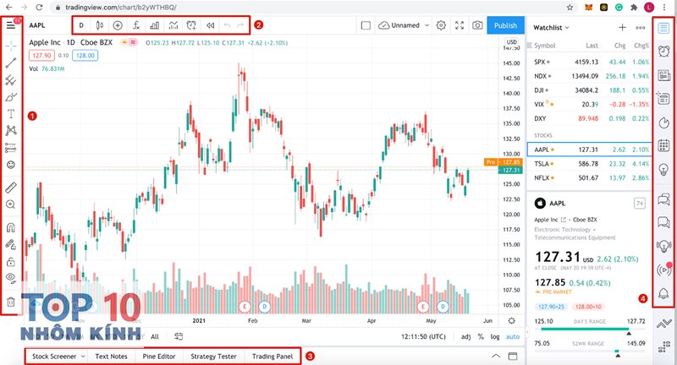Select the pitchfork tool
This screenshot has width=677, height=365.
11,80
